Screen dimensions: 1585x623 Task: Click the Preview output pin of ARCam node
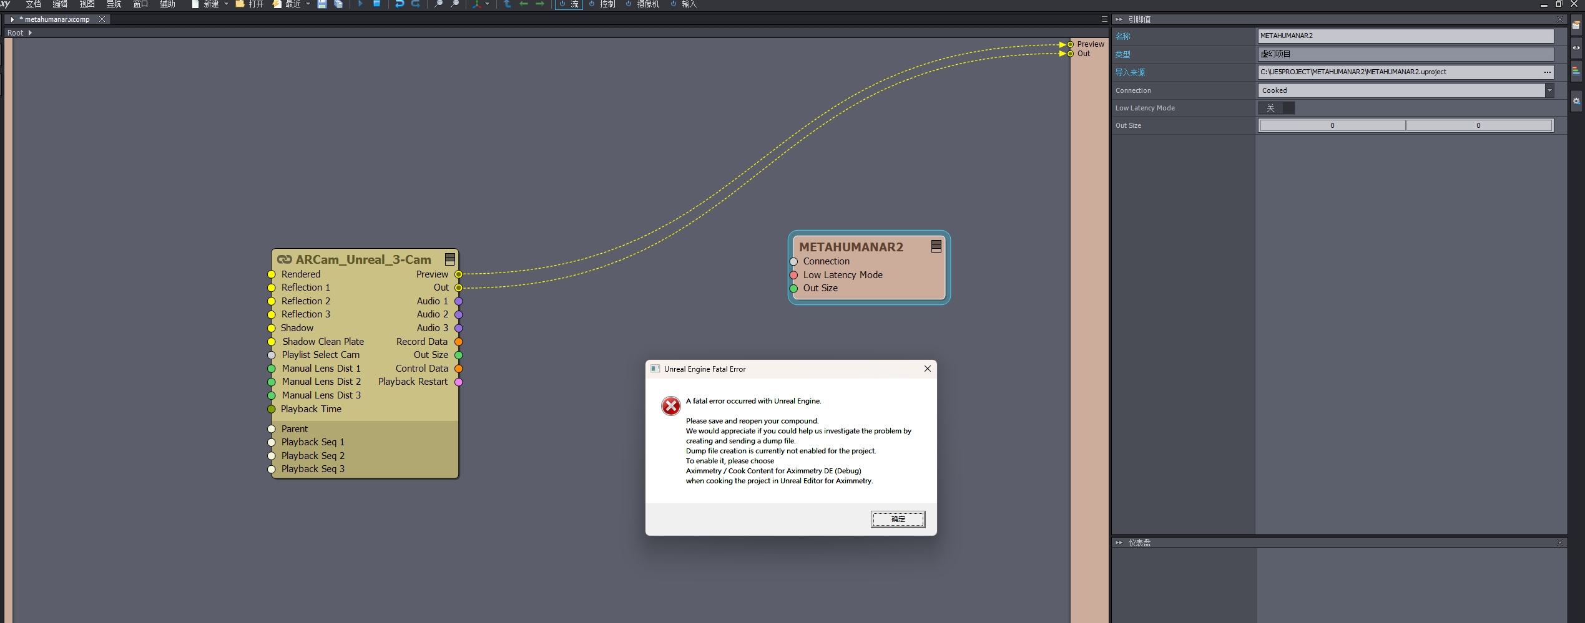click(458, 274)
